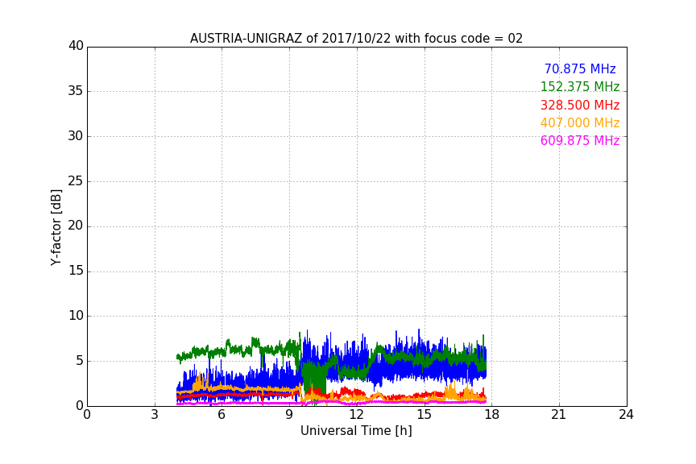Click the y-axis tick label 25
696x464 pixels.
(76, 181)
